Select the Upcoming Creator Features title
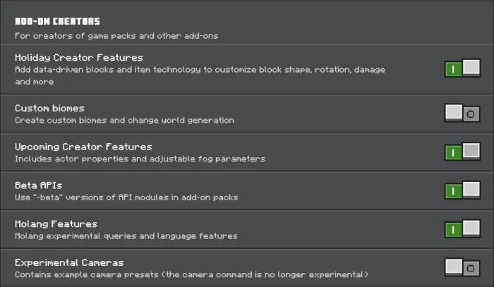The image size is (494, 287). pyautogui.click(x=83, y=147)
